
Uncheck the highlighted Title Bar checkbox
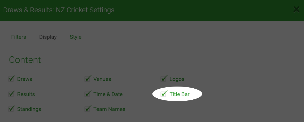[163, 94]
